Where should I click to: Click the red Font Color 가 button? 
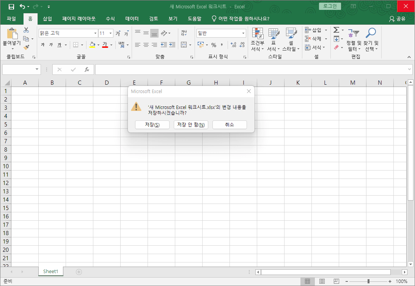[105, 45]
